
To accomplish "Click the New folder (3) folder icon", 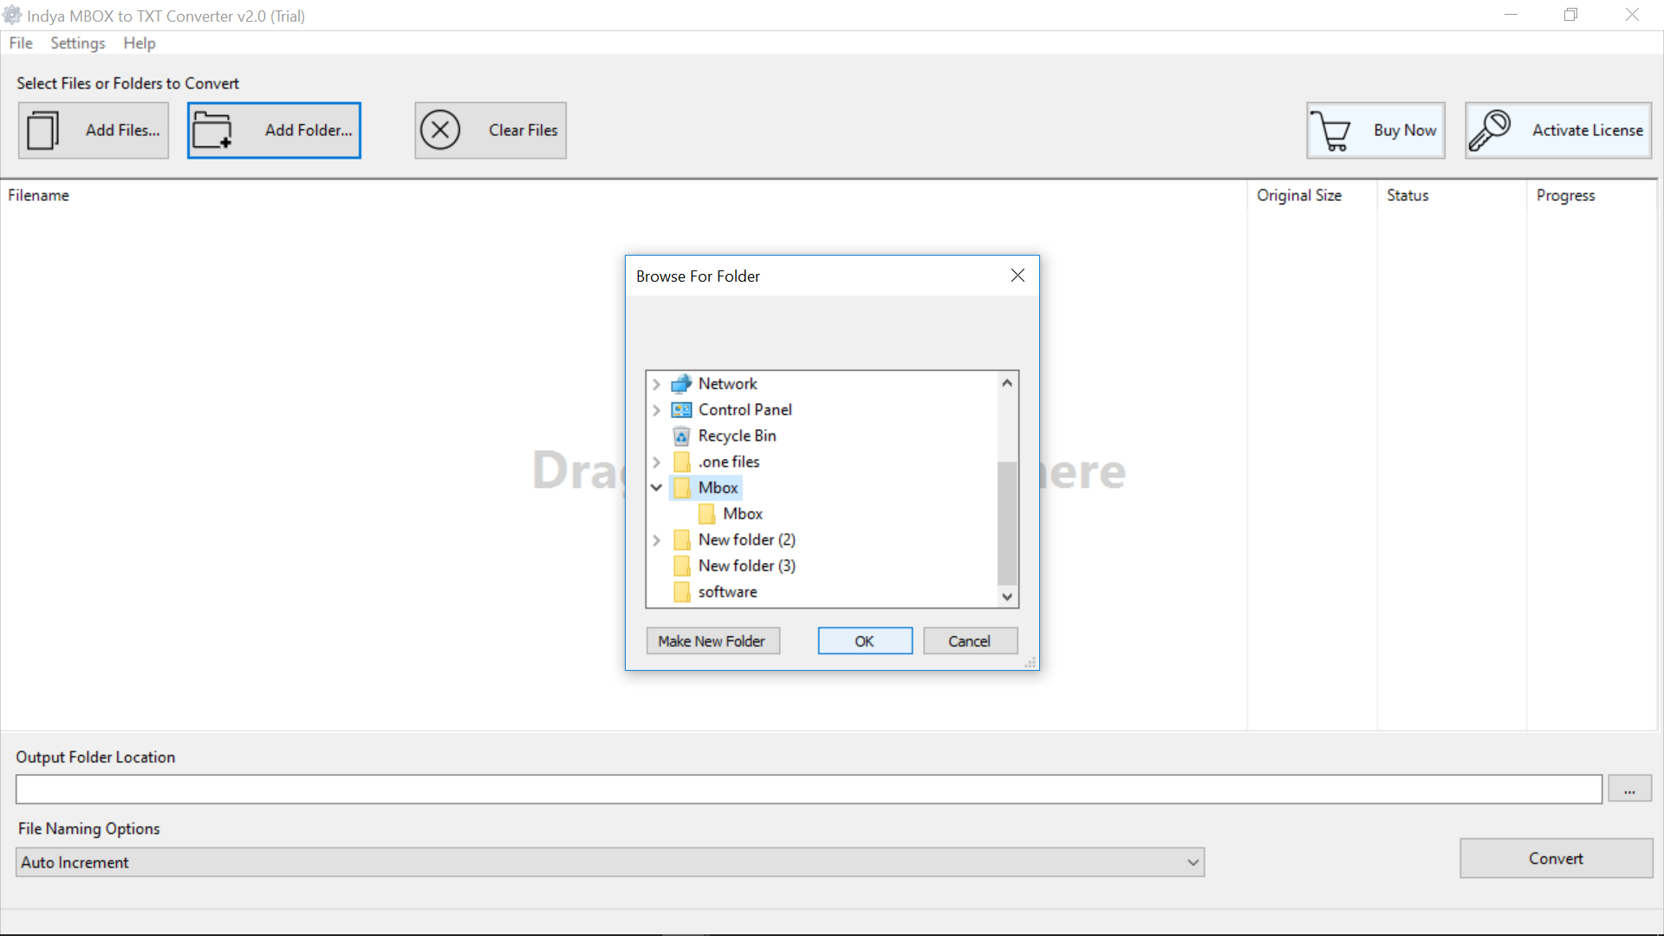I will tap(682, 565).
